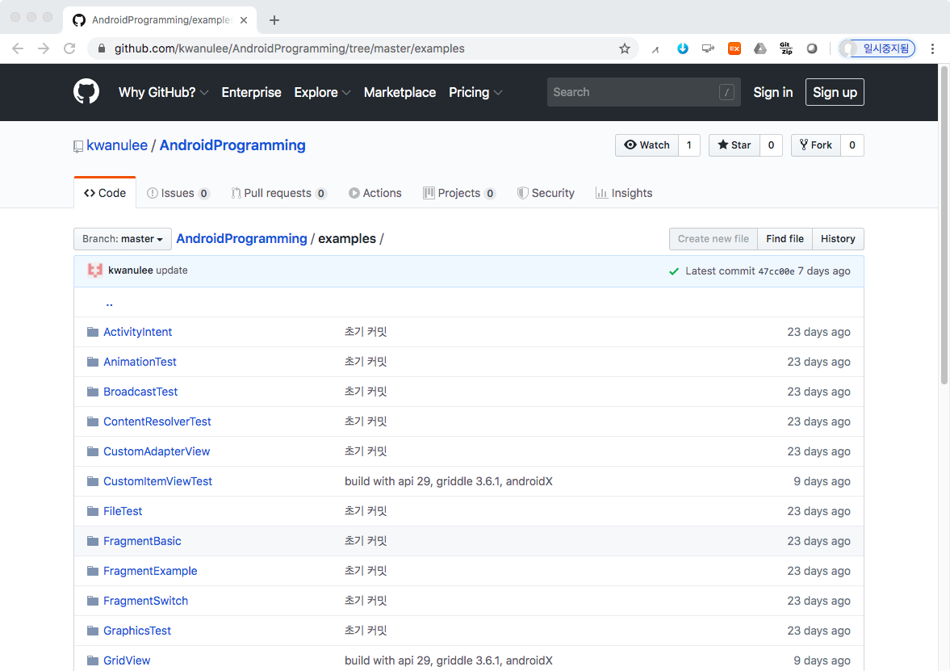The image size is (950, 671).
Task: Click the repository book icon
Action: 78,146
